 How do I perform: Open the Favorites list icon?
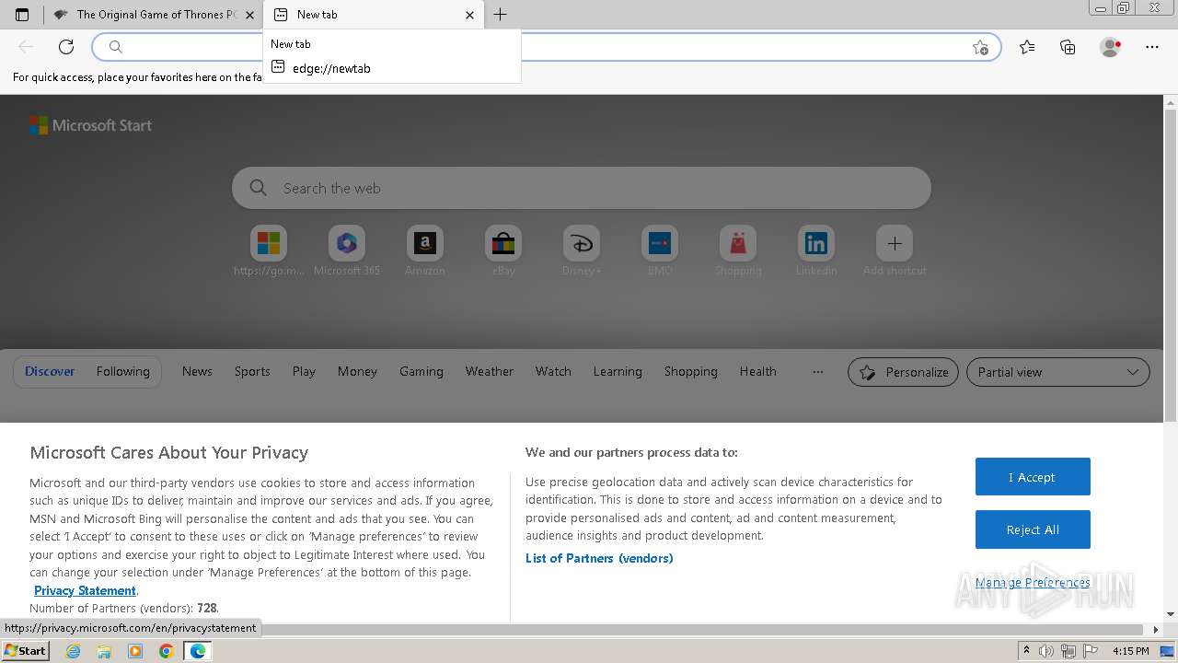[x=1027, y=47]
